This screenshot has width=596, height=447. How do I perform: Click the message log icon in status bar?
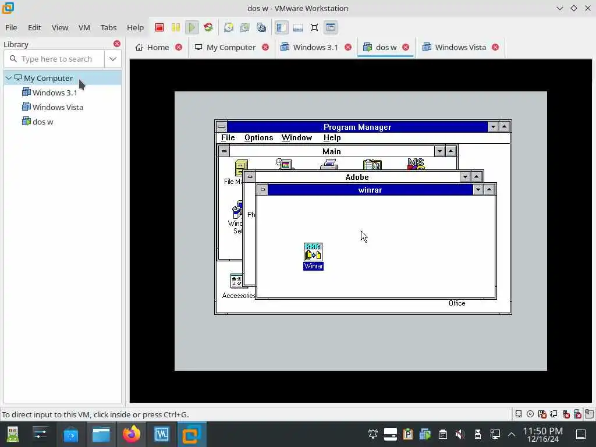point(590,414)
